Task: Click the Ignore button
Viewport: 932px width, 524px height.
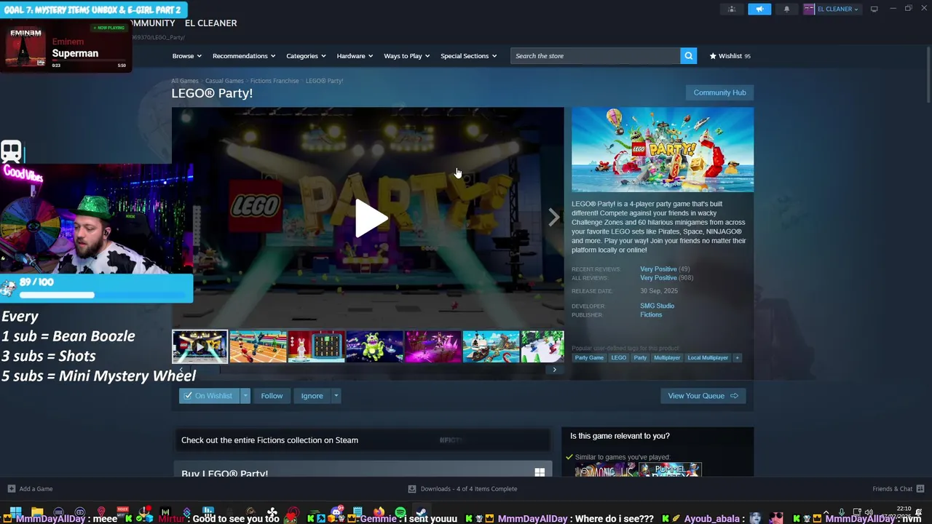Action: pyautogui.click(x=312, y=396)
